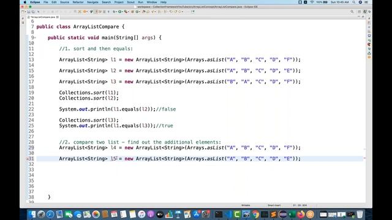Open the Navigate menu
Screen dimensions: 392x220
click(92, 2)
